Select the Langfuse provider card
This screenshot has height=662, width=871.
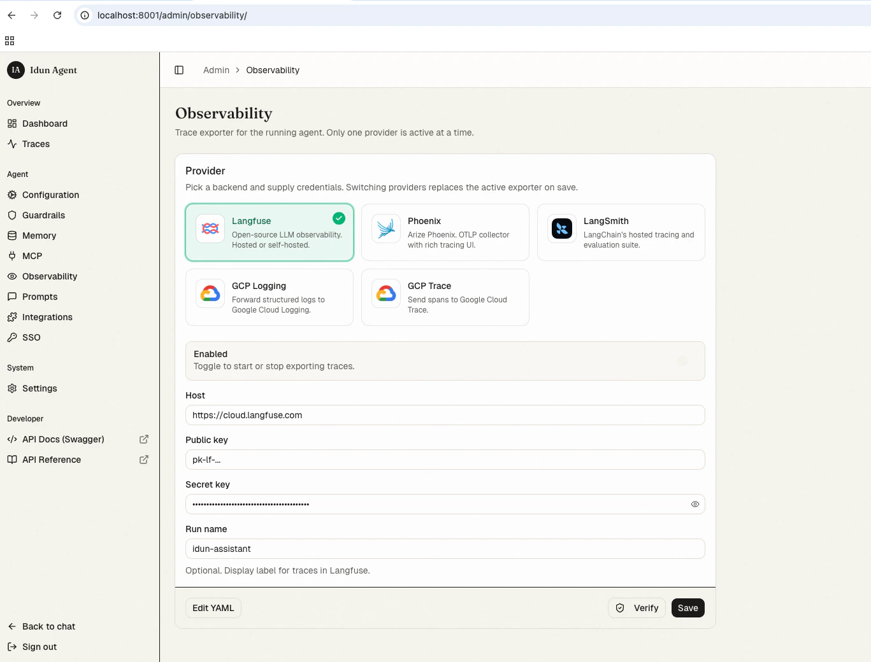[x=270, y=232]
